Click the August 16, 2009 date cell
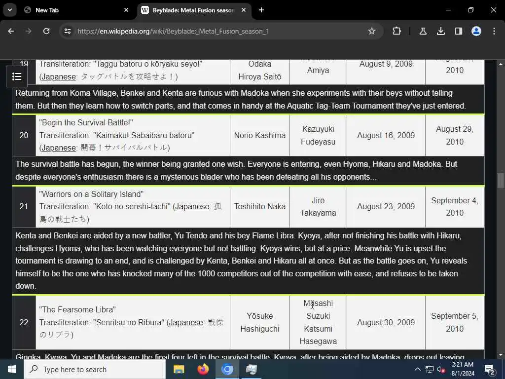The image size is (505, 379). click(x=386, y=135)
